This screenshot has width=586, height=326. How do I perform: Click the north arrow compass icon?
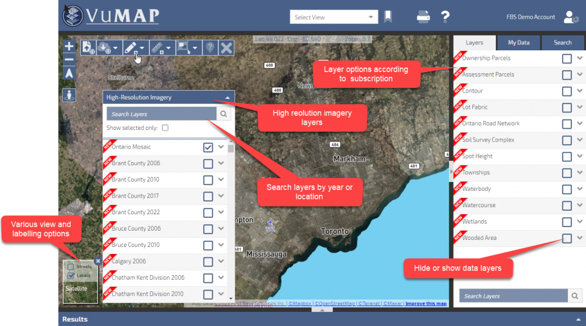tap(69, 73)
